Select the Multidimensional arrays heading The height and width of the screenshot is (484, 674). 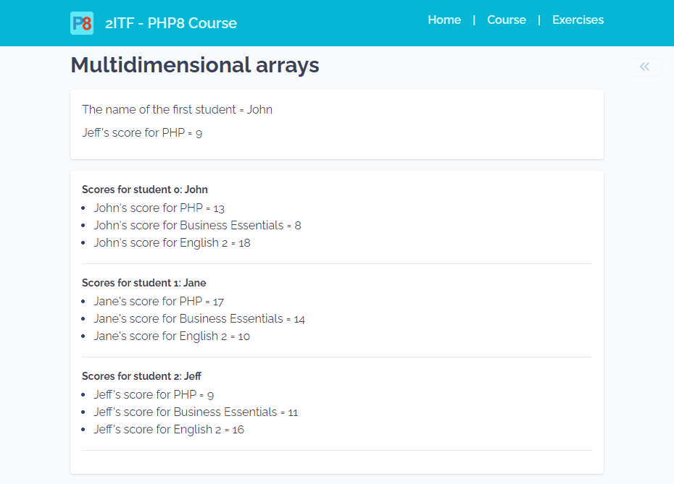tap(195, 66)
